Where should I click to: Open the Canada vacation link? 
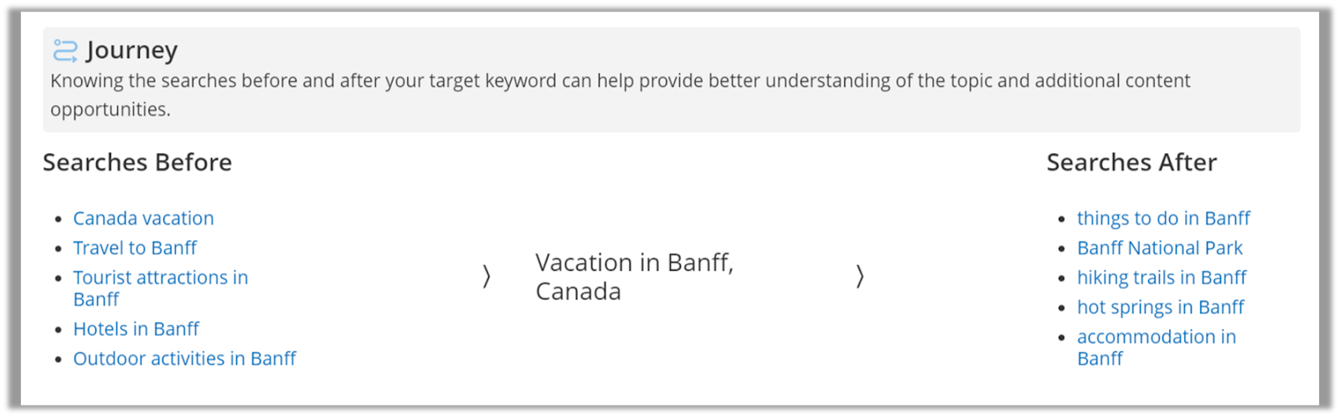point(143,219)
